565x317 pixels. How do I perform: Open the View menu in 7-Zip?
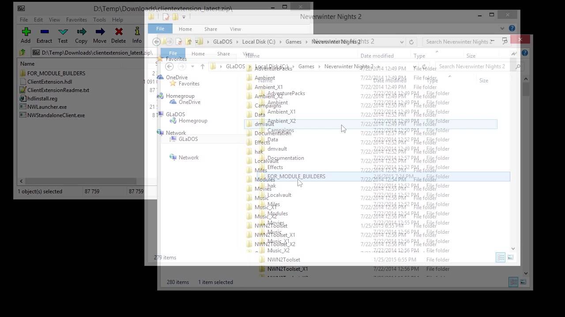pyautogui.click(x=54, y=20)
